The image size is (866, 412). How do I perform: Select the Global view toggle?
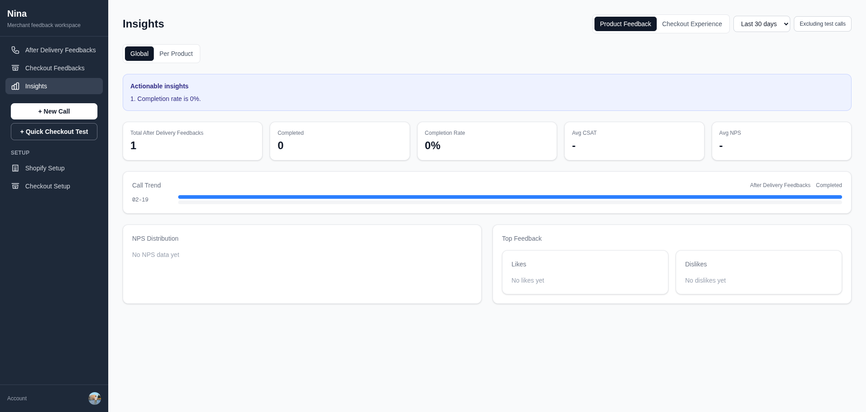point(139,54)
